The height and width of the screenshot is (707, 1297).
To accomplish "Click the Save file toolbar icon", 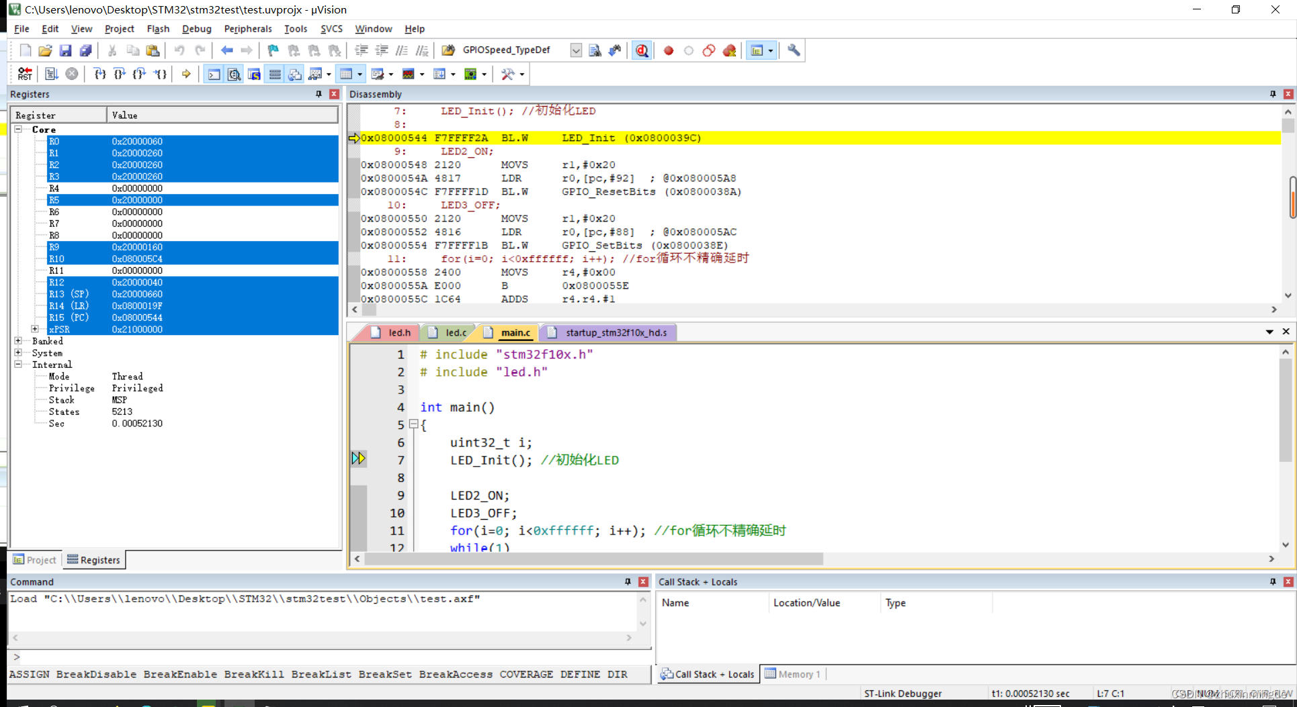I will click(x=65, y=50).
